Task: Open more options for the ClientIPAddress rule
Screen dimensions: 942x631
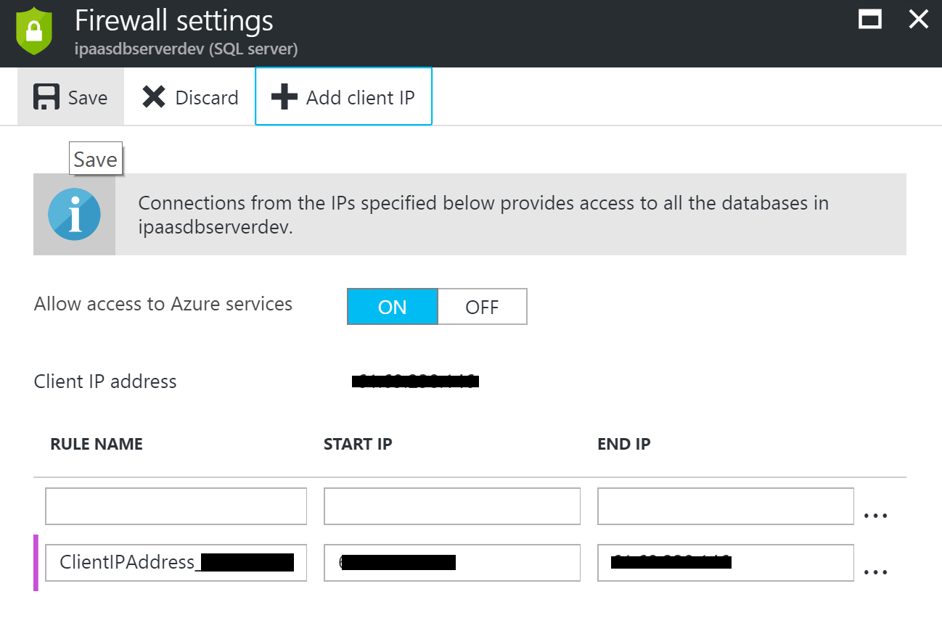Action: tap(876, 572)
